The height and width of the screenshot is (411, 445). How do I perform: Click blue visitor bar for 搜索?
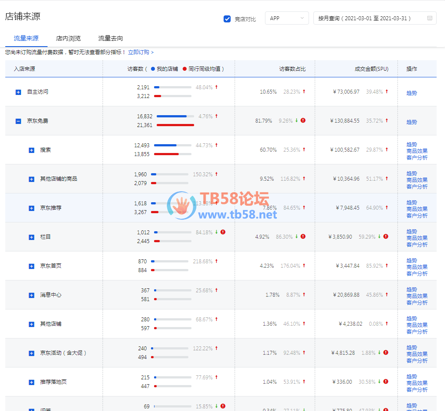pos(165,145)
